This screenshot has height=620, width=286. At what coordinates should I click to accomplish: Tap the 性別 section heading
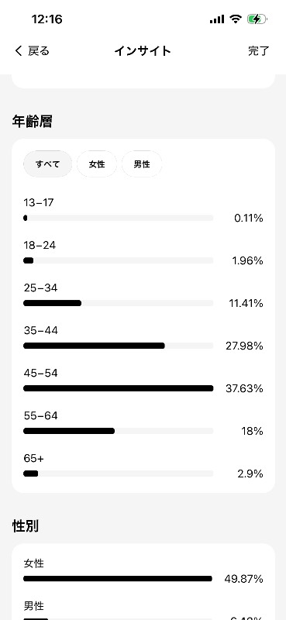[26, 527]
